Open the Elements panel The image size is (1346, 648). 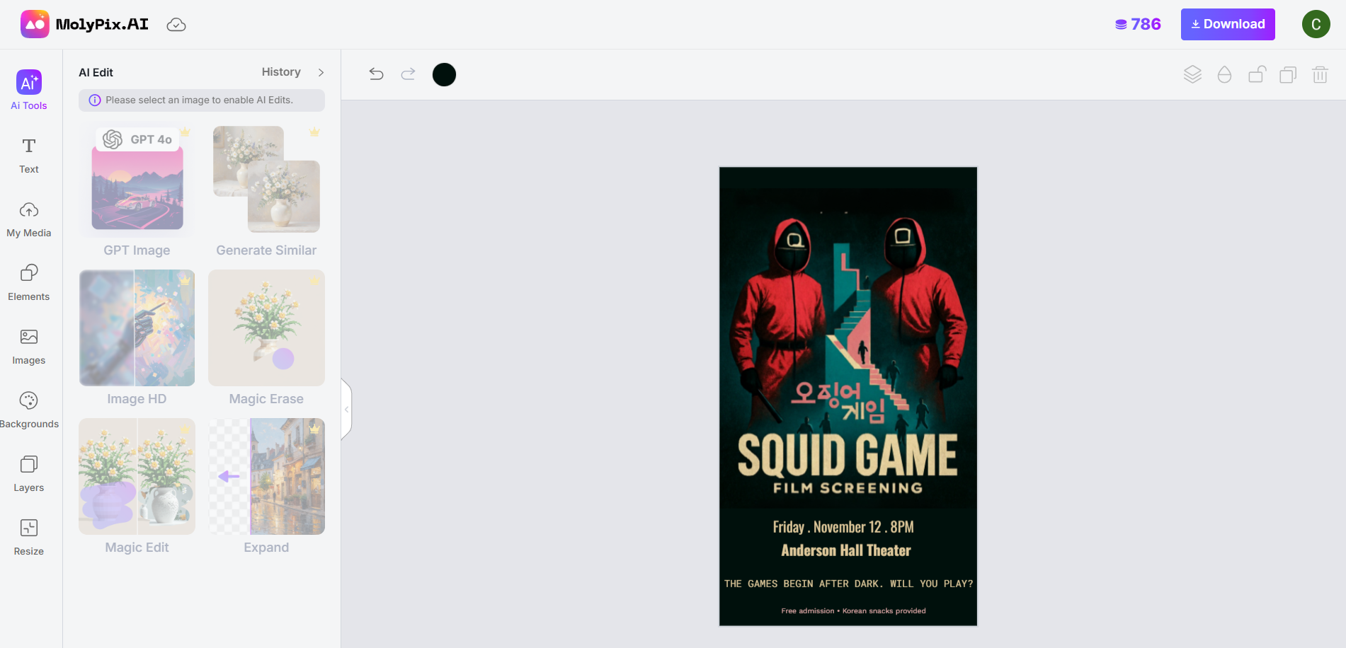click(x=29, y=283)
